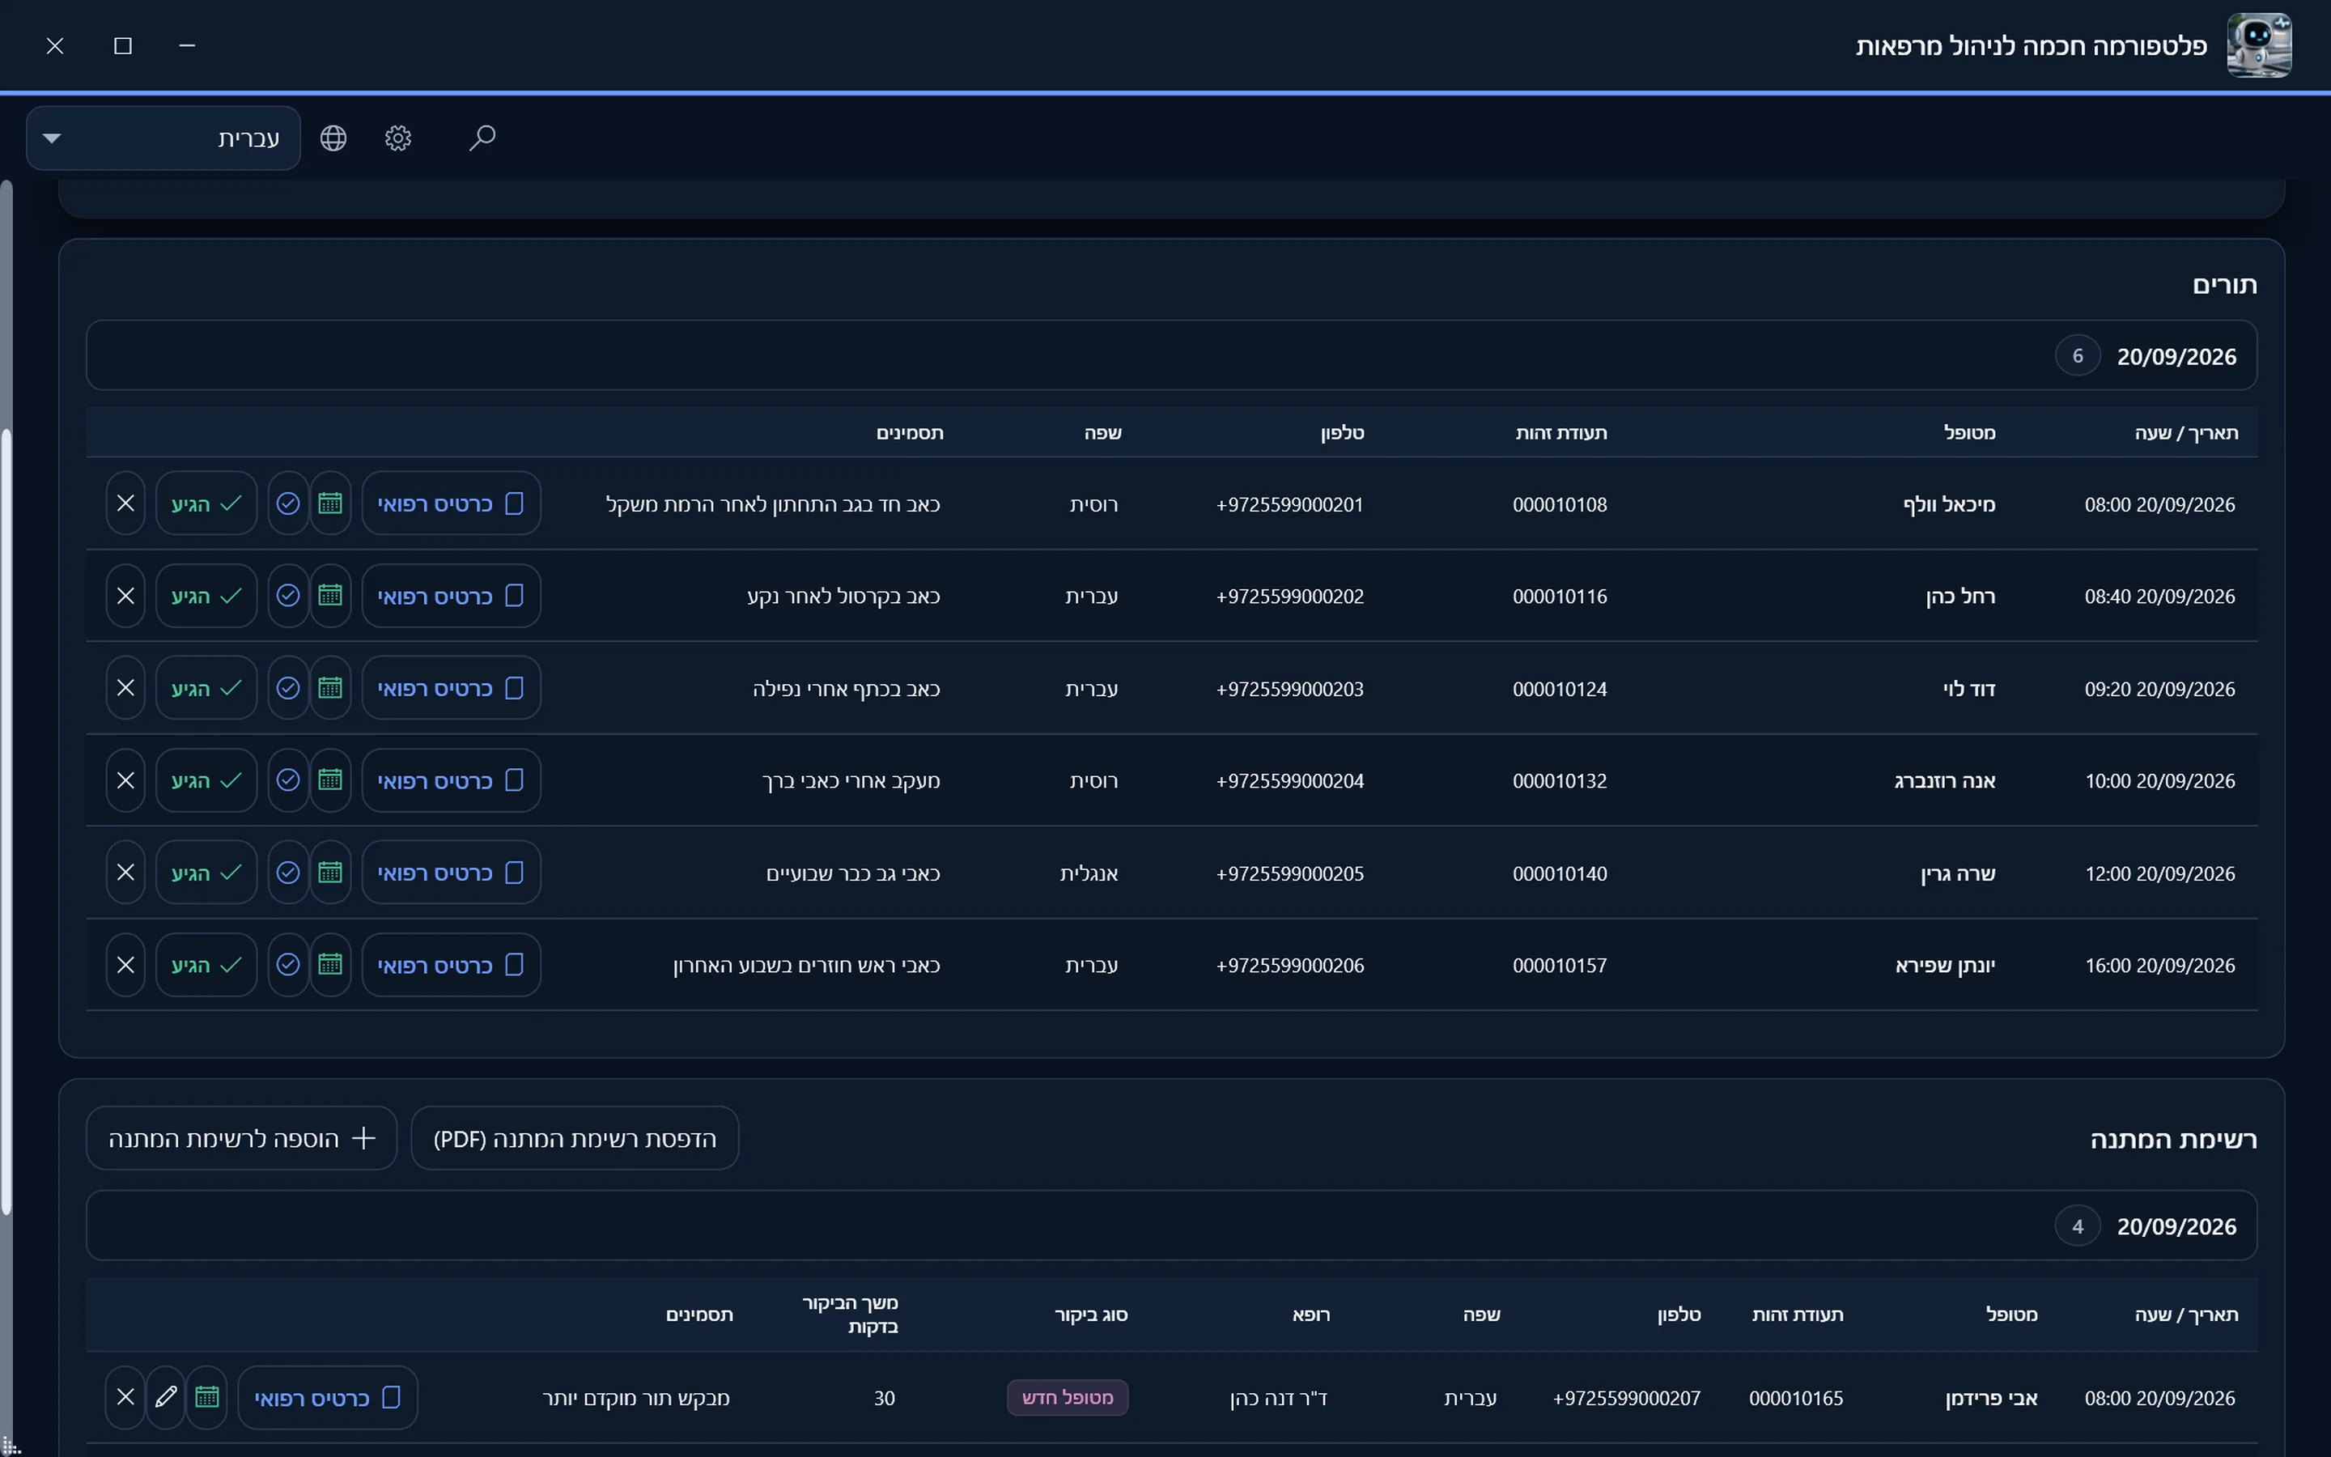Click symptom text מבקש תור מוקדם יותר
This screenshot has height=1457, width=2331.
(x=635, y=1397)
